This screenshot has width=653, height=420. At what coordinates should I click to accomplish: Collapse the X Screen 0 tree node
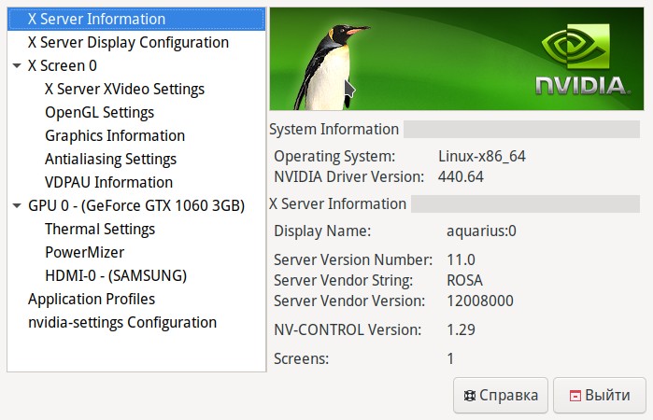(17, 66)
